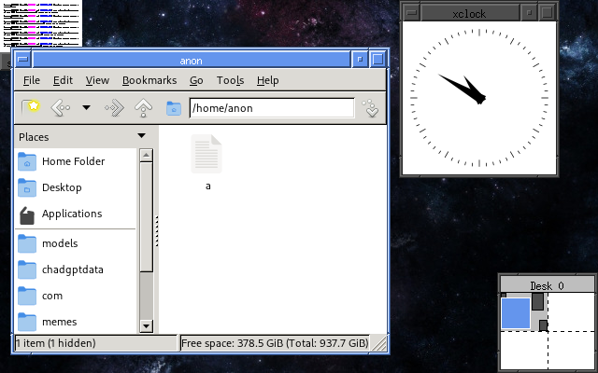Click the Desk 0 pager label
Screen dimensions: 598x373
pyautogui.click(x=547, y=285)
